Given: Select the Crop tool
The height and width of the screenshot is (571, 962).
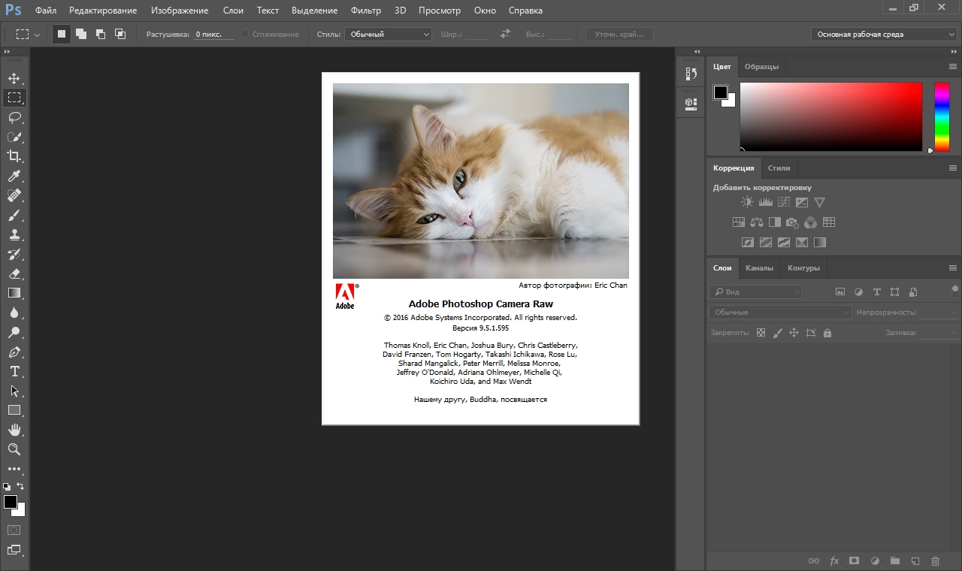Looking at the screenshot, I should coord(14,156).
